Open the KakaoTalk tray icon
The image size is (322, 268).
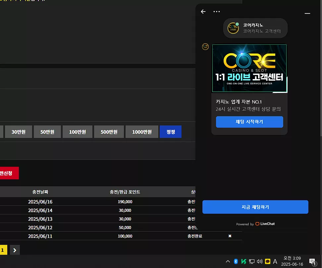point(268,261)
